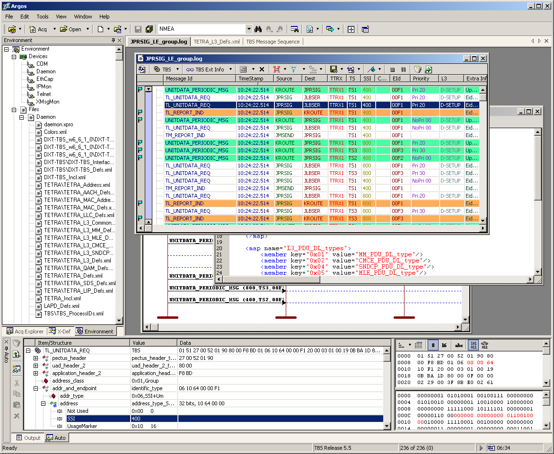Select the Colors.xml file in tree
The height and width of the screenshot is (454, 554).
tap(55, 132)
